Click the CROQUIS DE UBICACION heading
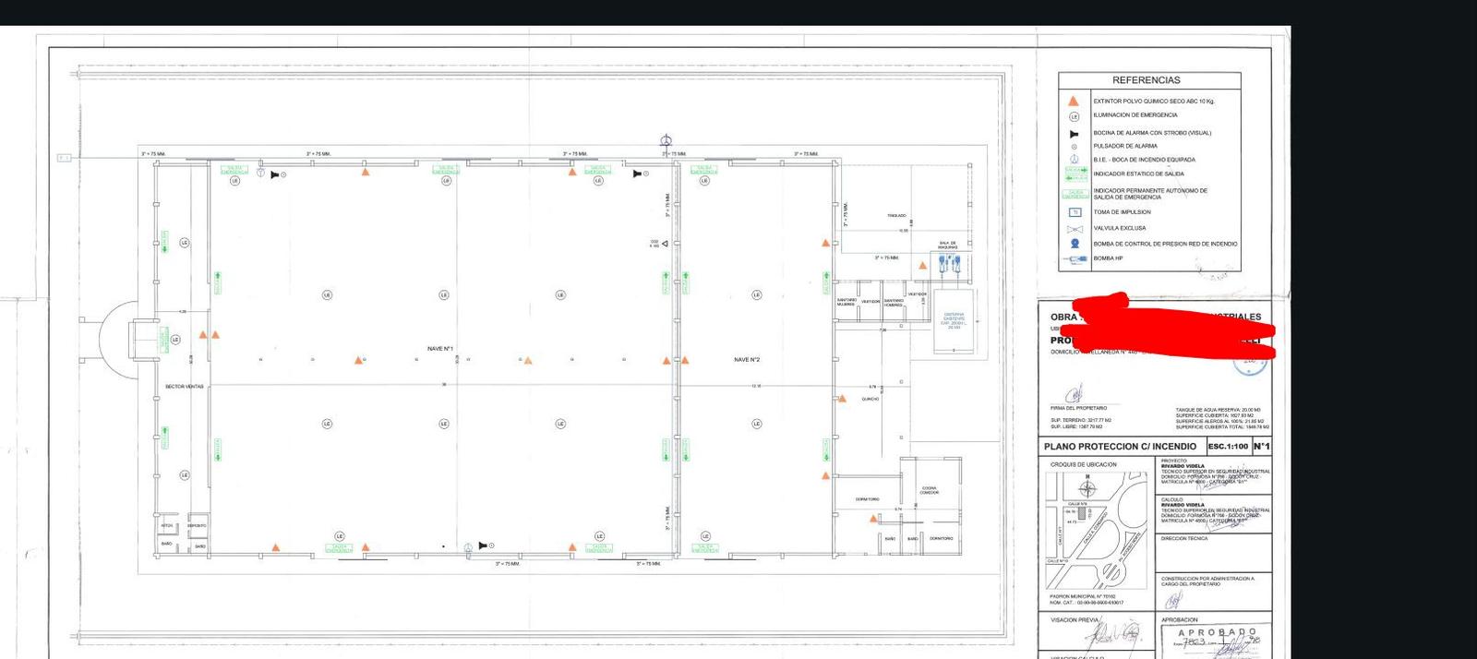1477x659 pixels. coord(1084,465)
